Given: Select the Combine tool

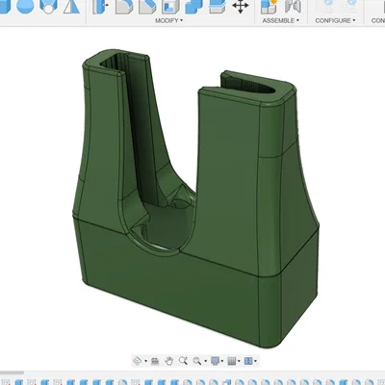Looking at the screenshot, I should point(193,7).
